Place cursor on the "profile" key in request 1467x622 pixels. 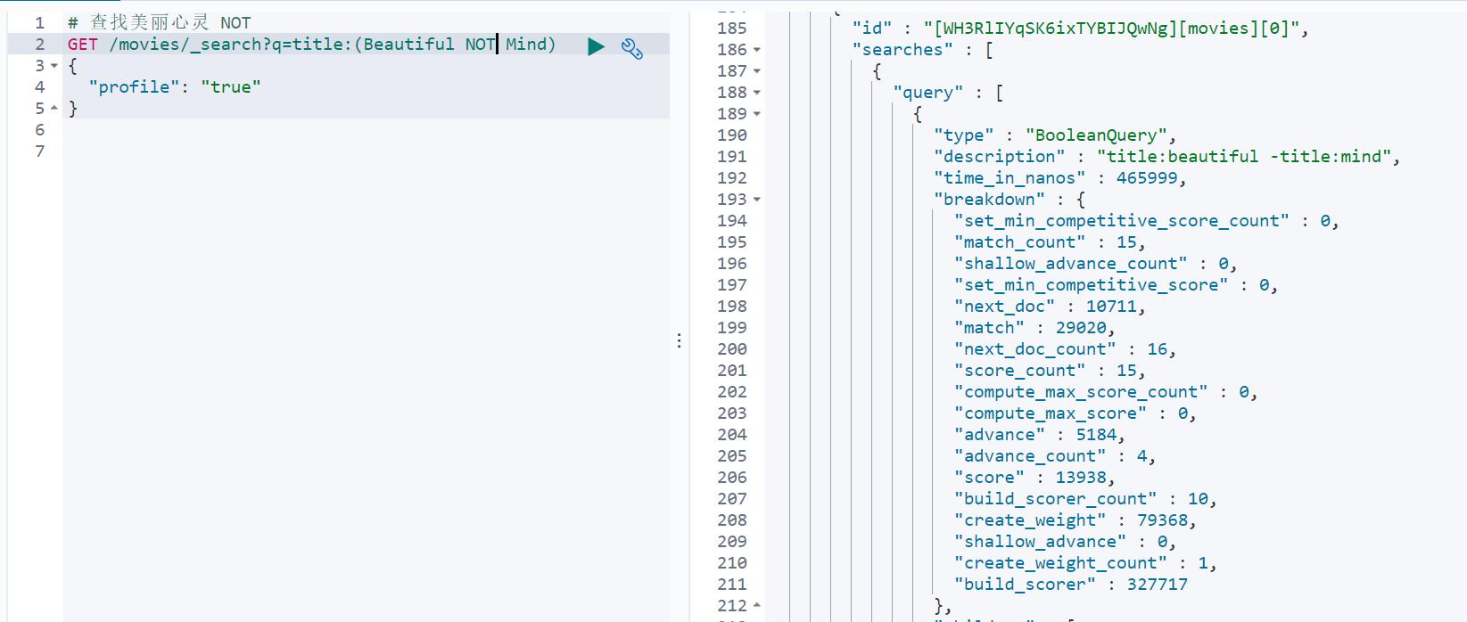[135, 87]
